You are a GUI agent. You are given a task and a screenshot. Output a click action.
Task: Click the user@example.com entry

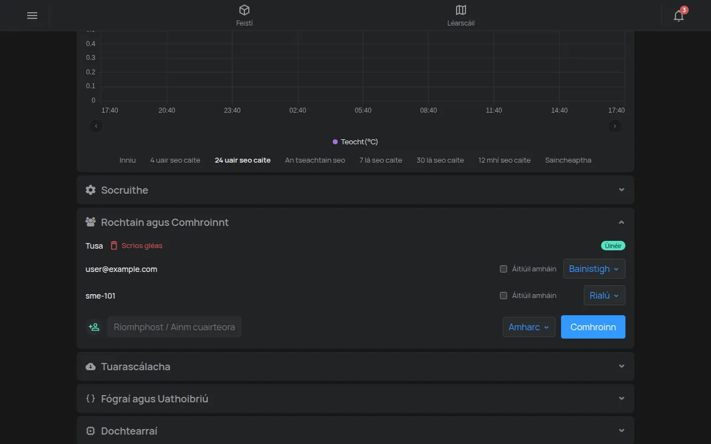coord(121,269)
